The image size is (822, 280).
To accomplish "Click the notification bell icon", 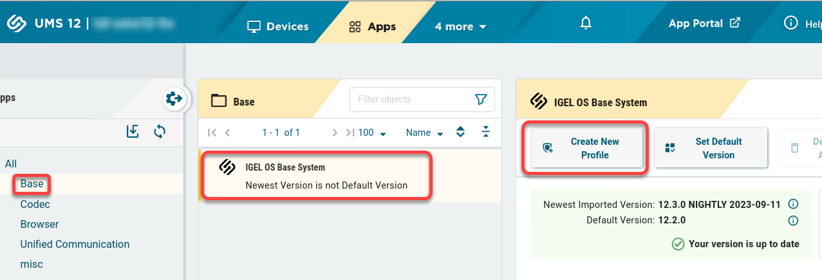I will click(x=585, y=24).
